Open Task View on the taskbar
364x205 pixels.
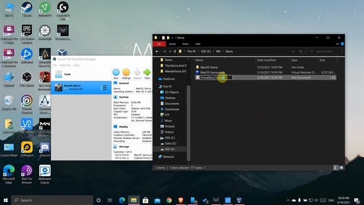110,200
